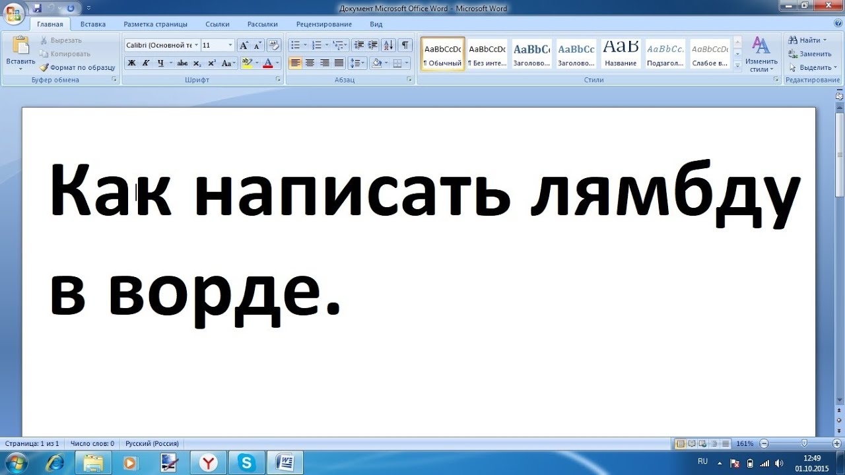Screen dimensions: 845x475
Task: Open the Абзац dialog launcher
Action: [x=409, y=80]
